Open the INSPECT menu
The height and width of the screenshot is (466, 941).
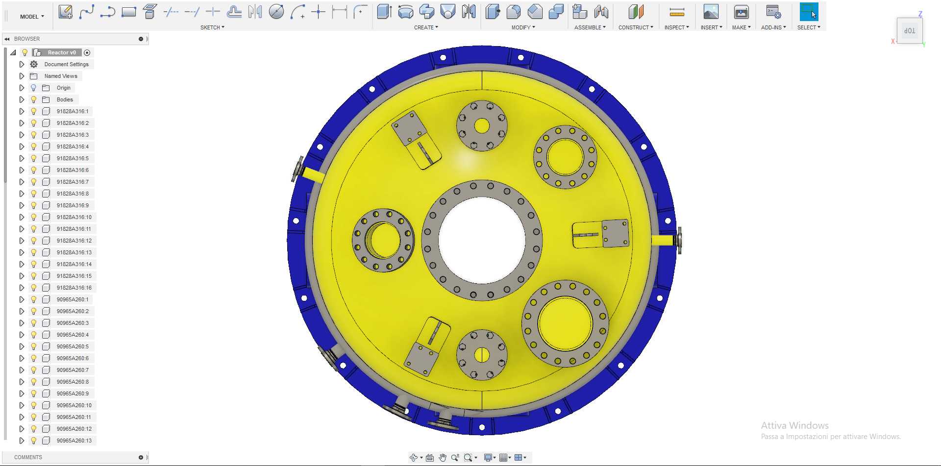[x=676, y=27]
